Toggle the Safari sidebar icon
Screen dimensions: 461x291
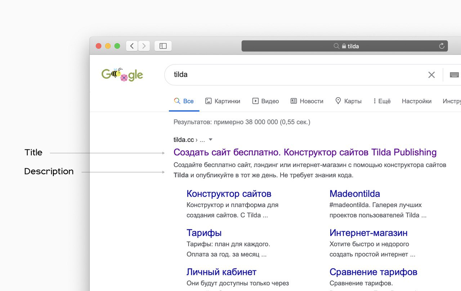point(163,46)
